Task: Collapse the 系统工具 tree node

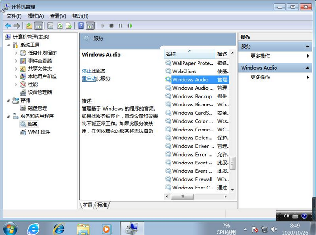Action: point(8,45)
